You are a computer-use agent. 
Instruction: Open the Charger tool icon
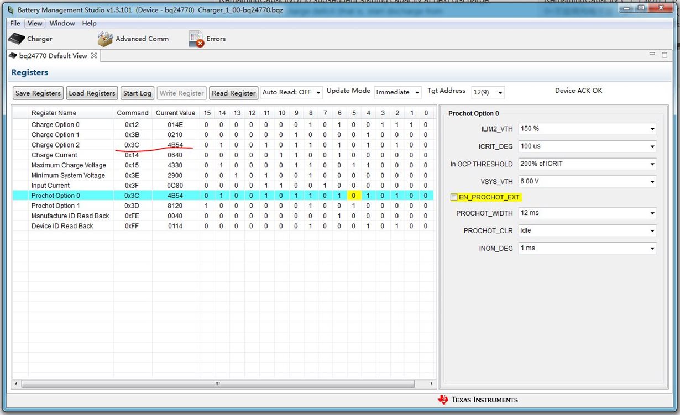(x=17, y=39)
